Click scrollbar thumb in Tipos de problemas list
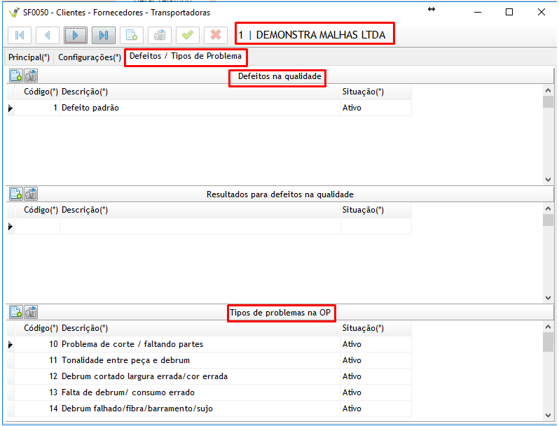 pyautogui.click(x=548, y=342)
